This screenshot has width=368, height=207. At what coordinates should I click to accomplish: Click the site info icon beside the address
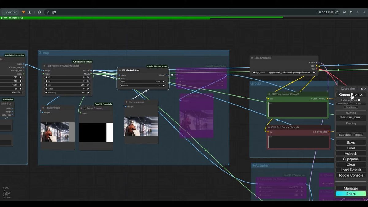pos(337,12)
